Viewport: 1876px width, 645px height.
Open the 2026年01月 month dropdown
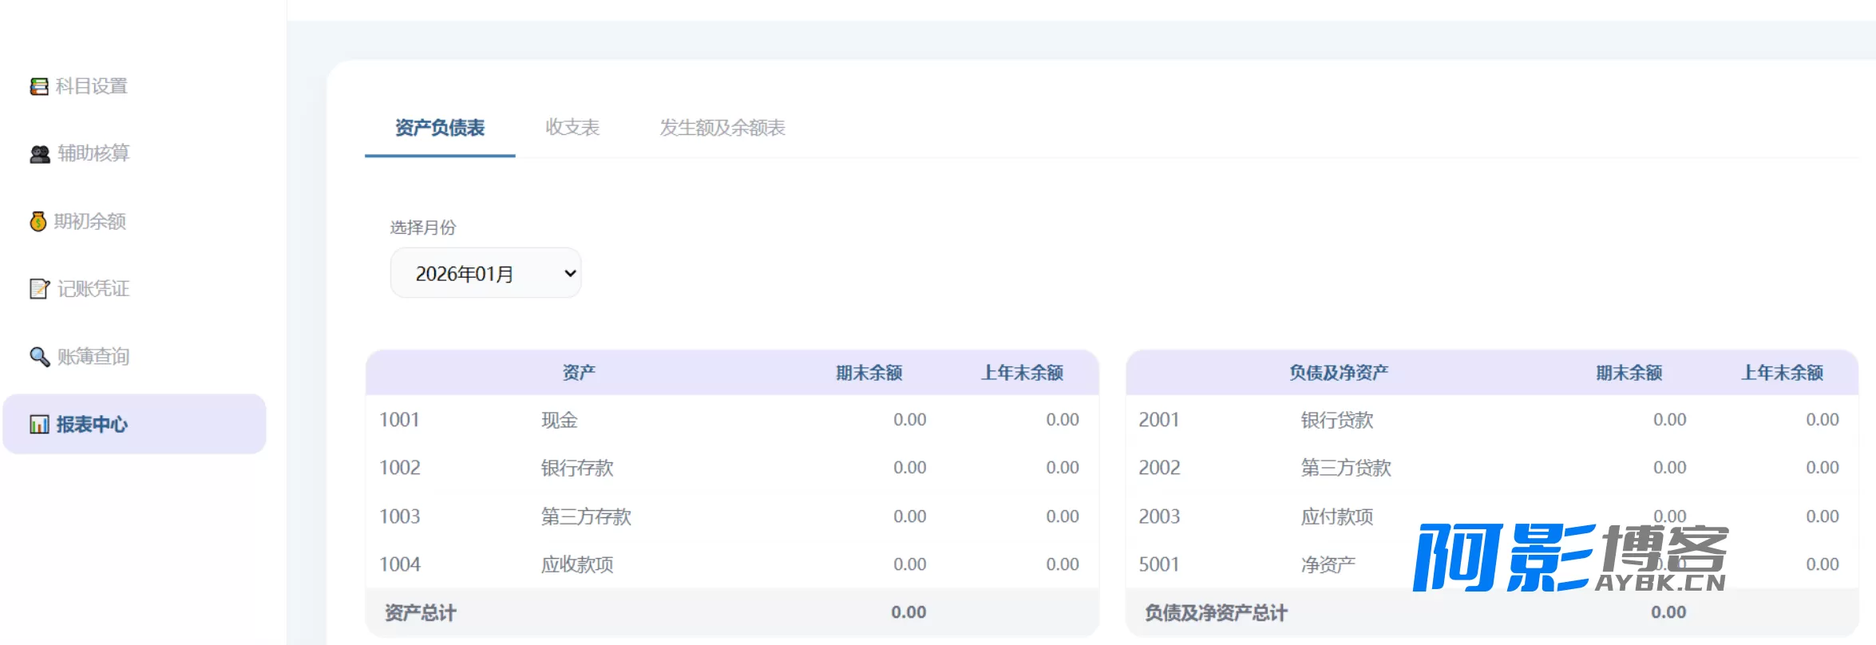pos(485,273)
